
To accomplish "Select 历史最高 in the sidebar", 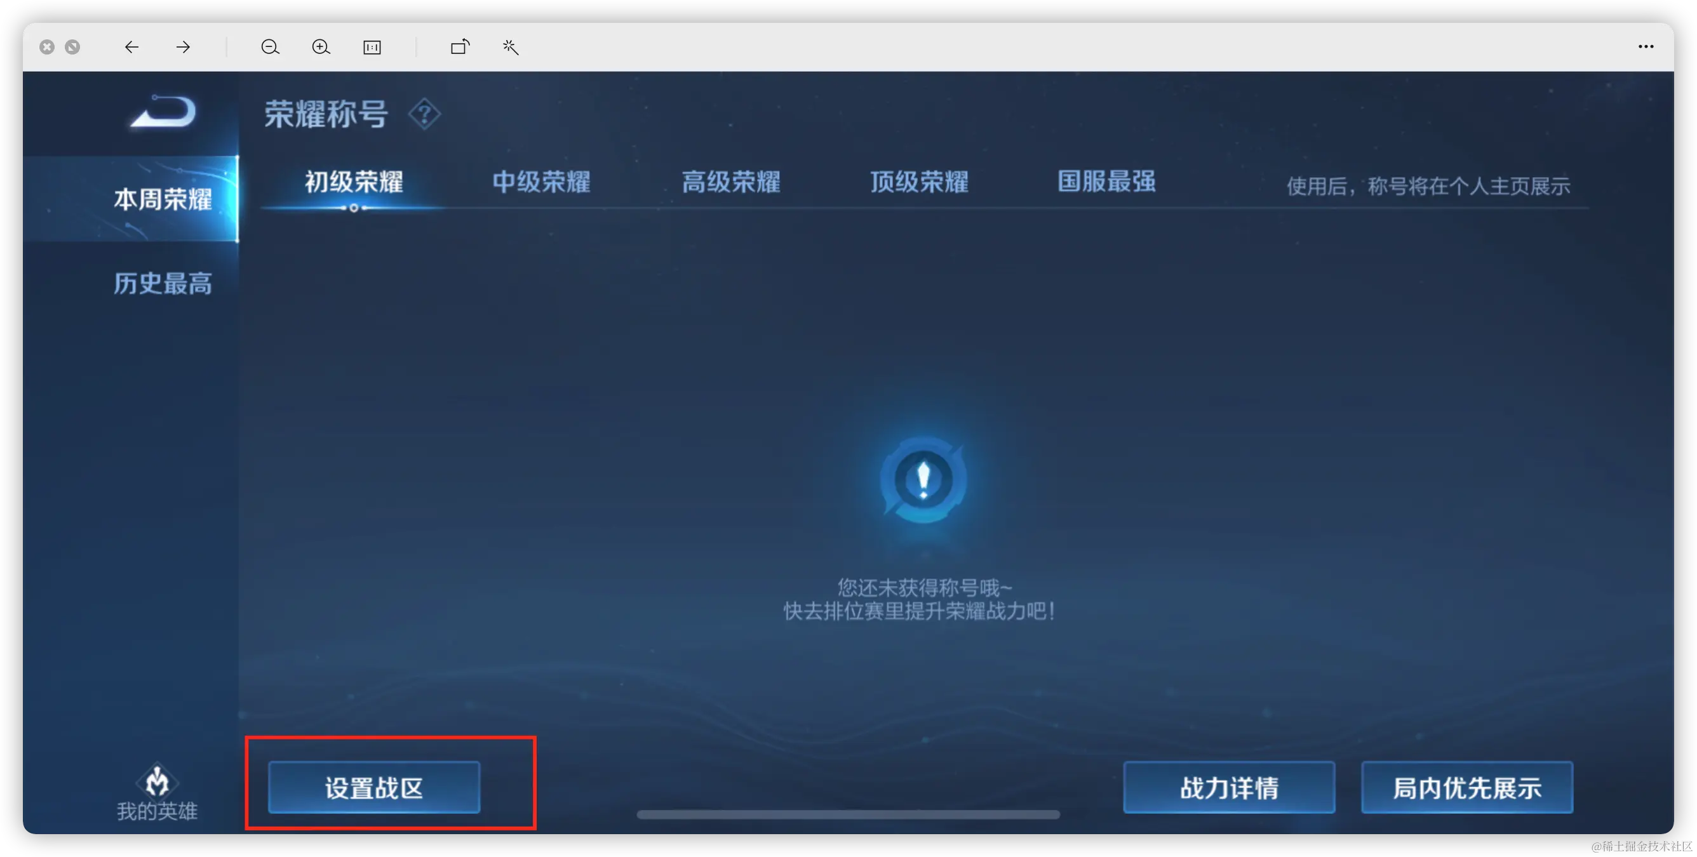I will point(163,284).
